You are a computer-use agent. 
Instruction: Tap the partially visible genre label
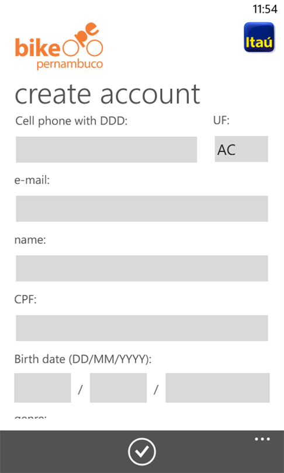click(30, 416)
